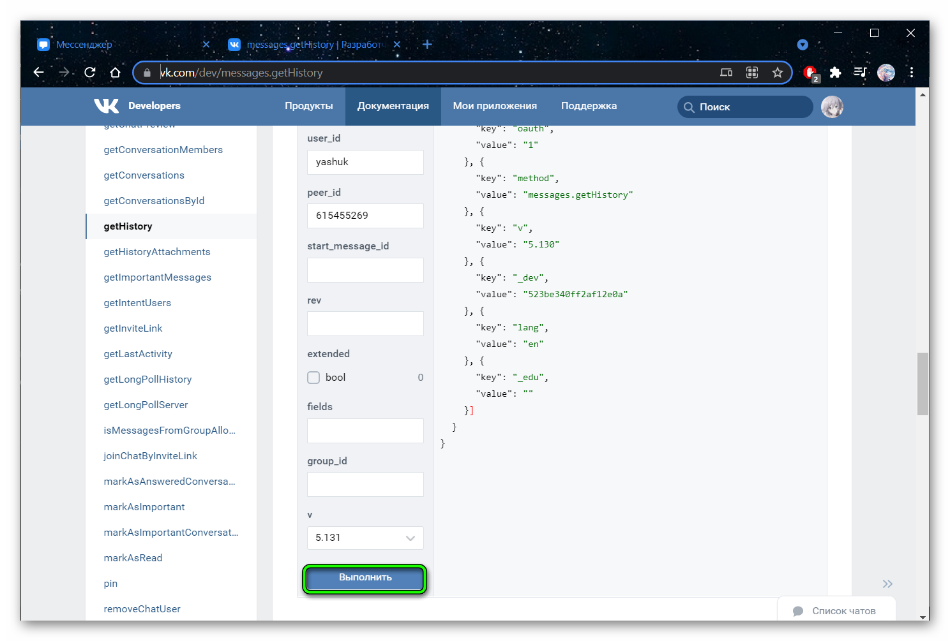Close the Мессенджер tab

(x=206, y=45)
